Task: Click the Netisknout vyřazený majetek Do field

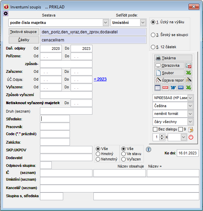Action: (x=82, y=103)
